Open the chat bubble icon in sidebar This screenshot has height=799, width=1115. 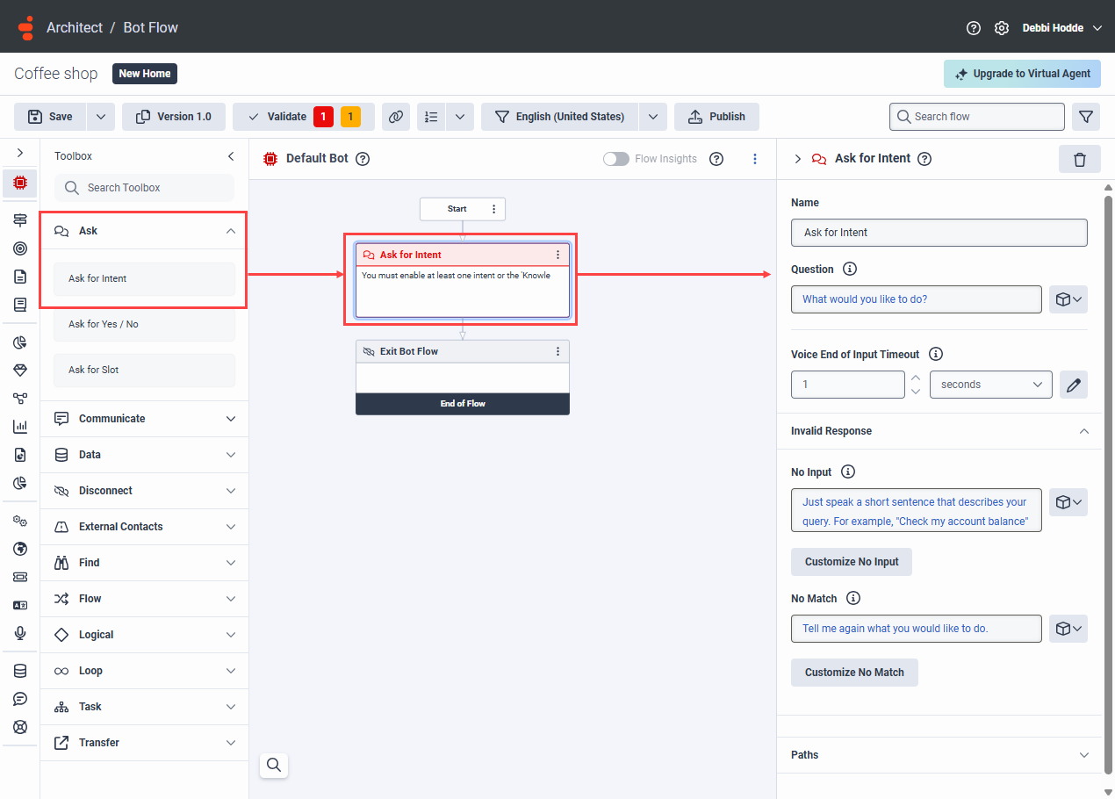pyautogui.click(x=20, y=699)
